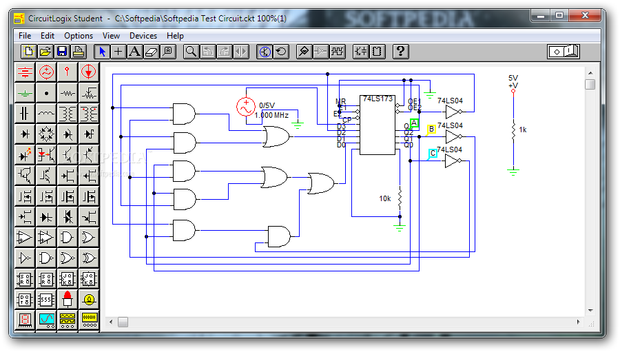The width and height of the screenshot is (620, 352).
Task: Pick the 555 timer component
Action: (46, 300)
